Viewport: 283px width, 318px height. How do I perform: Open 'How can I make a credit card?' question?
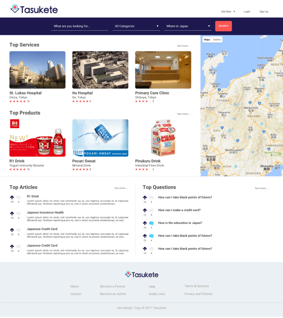pos(179,210)
